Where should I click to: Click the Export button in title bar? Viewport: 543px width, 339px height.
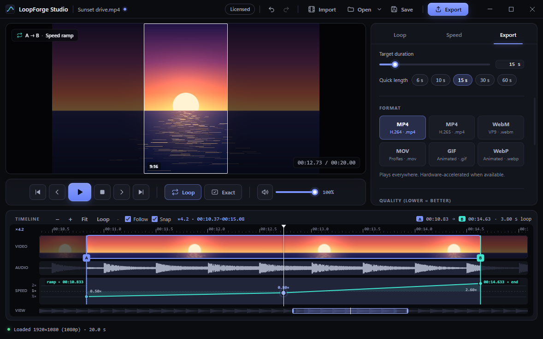pyautogui.click(x=448, y=9)
